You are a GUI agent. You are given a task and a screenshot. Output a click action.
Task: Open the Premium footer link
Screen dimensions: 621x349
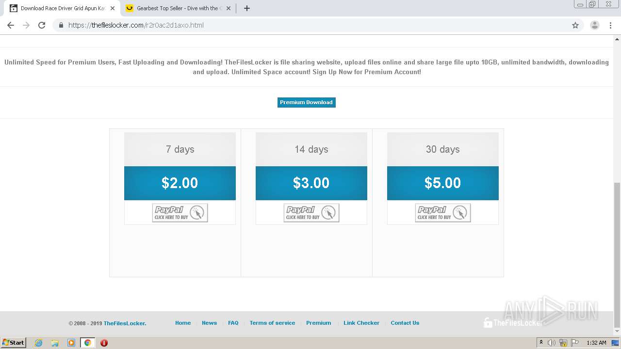319,323
